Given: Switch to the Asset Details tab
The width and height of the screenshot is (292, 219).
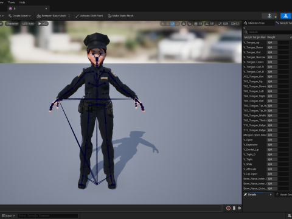Looking at the screenshot, I should point(284,195).
